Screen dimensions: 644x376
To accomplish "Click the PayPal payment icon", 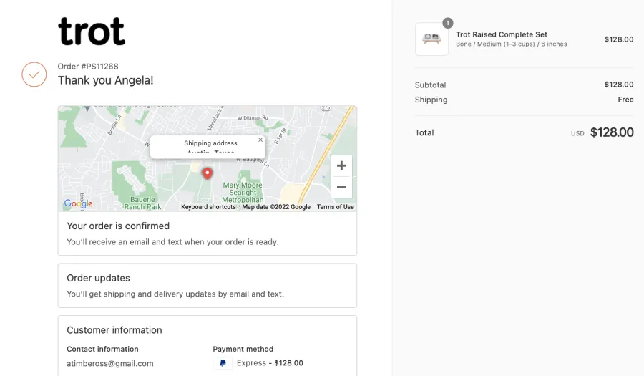I will pos(223,363).
